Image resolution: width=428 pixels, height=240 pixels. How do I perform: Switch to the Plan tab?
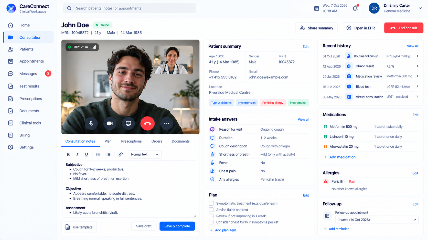tap(108, 141)
